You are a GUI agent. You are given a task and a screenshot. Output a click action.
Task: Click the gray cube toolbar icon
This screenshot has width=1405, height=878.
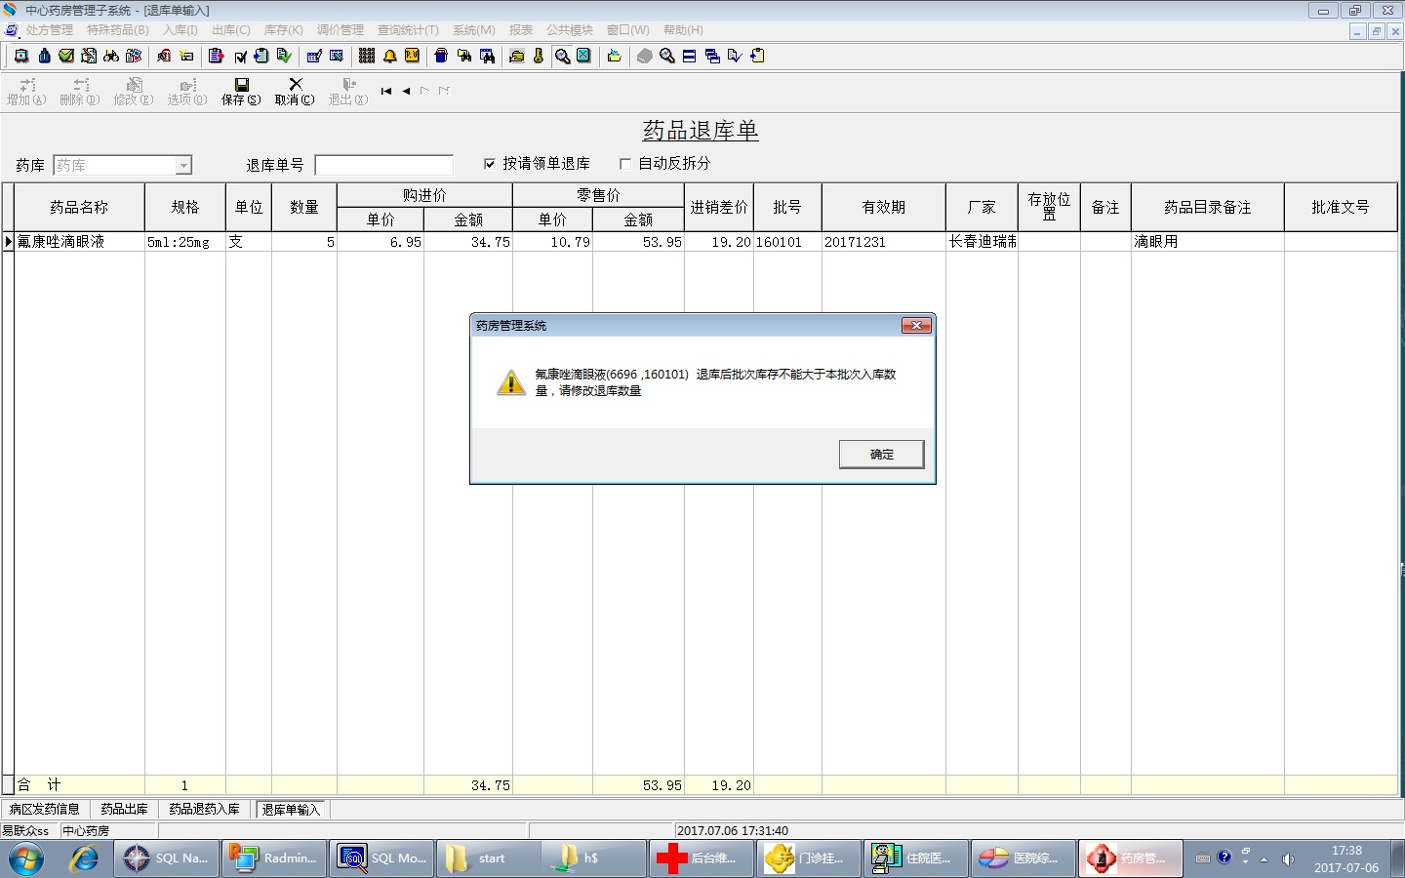644,56
